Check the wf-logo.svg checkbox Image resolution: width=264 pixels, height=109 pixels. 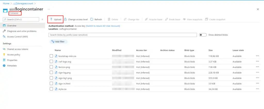pos(51,62)
